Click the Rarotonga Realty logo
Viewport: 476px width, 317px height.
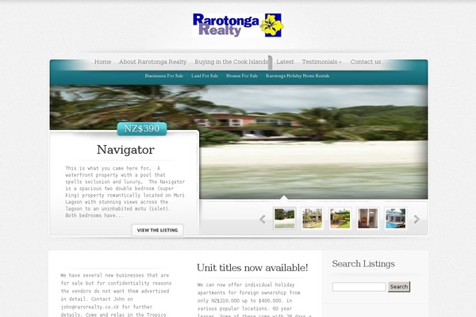point(238,25)
